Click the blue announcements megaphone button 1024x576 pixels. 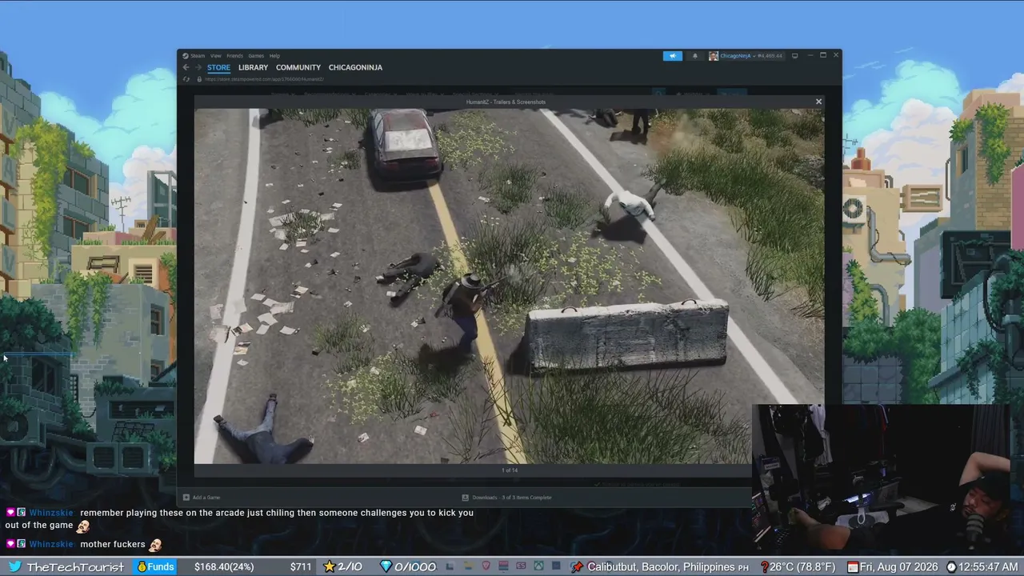(x=672, y=56)
